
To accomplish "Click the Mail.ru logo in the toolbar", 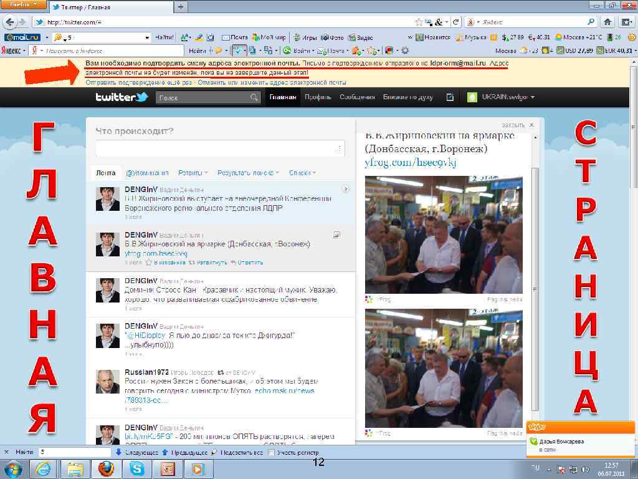I will point(22,37).
